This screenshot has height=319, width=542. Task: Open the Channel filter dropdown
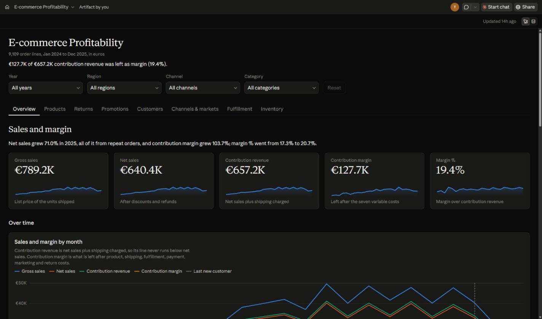[203, 88]
